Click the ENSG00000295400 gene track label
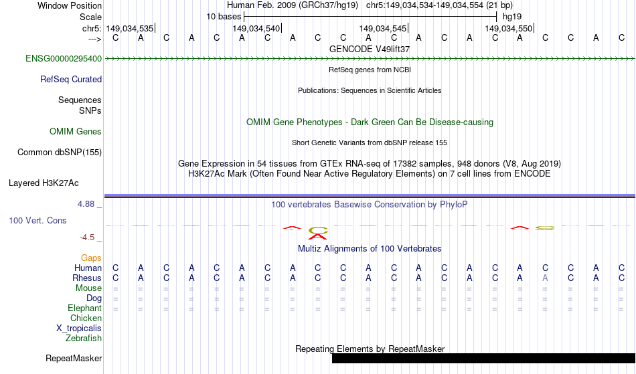636x374 pixels. tap(64, 59)
